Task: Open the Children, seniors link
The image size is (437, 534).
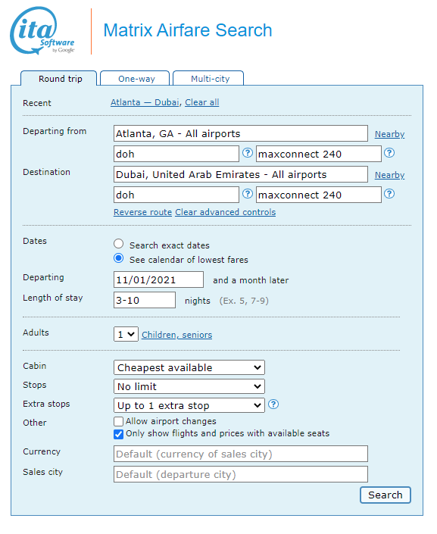Action: [176, 335]
